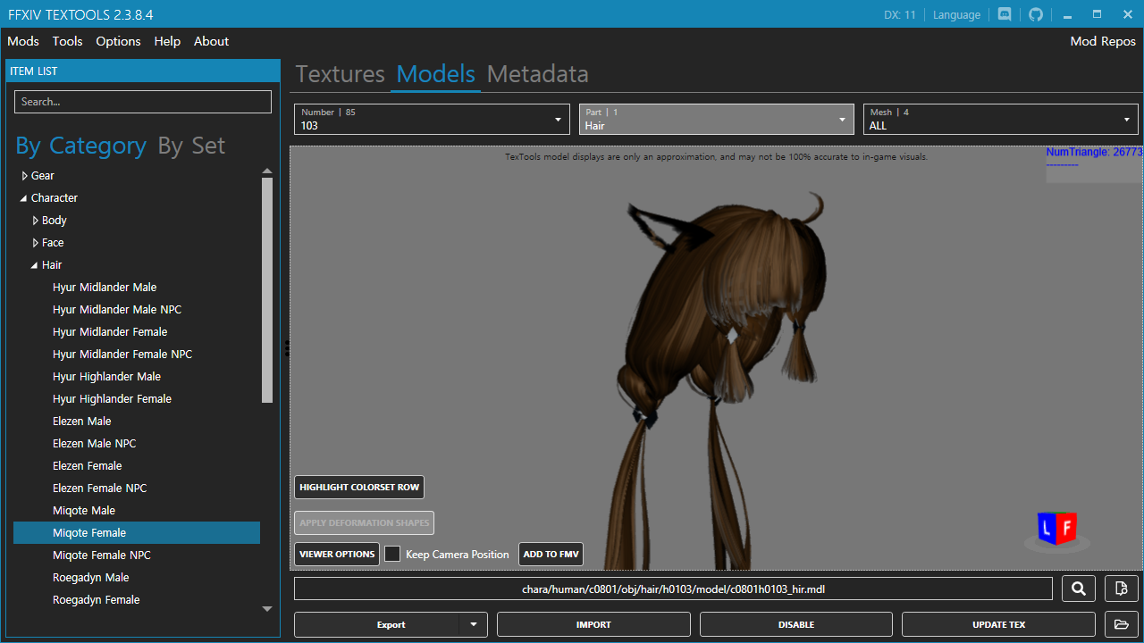Select Roegadyn Female
Viewport: 1144px width, 643px height.
[97, 600]
